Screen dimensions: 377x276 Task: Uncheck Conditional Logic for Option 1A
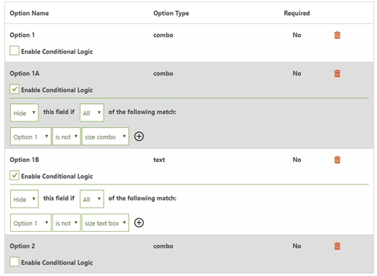click(x=14, y=89)
